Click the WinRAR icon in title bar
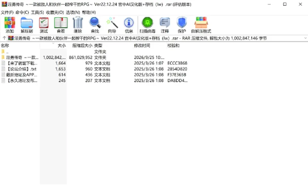308x185 pixels. click(4, 4)
